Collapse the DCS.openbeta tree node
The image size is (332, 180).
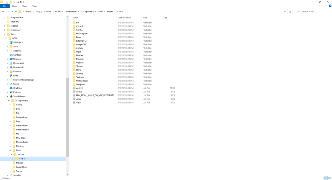tap(9, 100)
